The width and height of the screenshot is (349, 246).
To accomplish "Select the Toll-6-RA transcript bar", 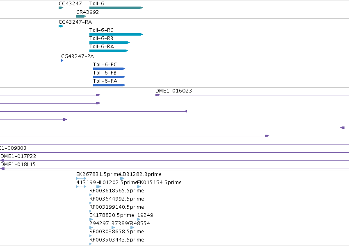I will click(109, 51).
